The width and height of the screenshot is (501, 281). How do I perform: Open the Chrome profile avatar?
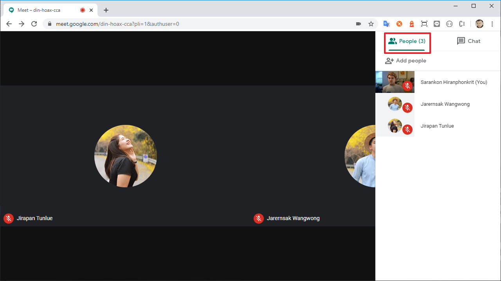coord(479,24)
